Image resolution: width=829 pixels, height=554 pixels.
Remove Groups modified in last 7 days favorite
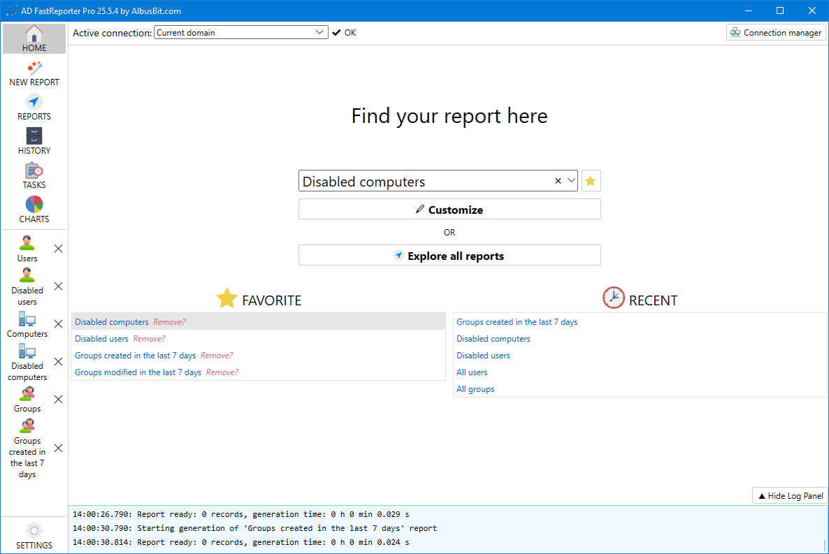222,372
